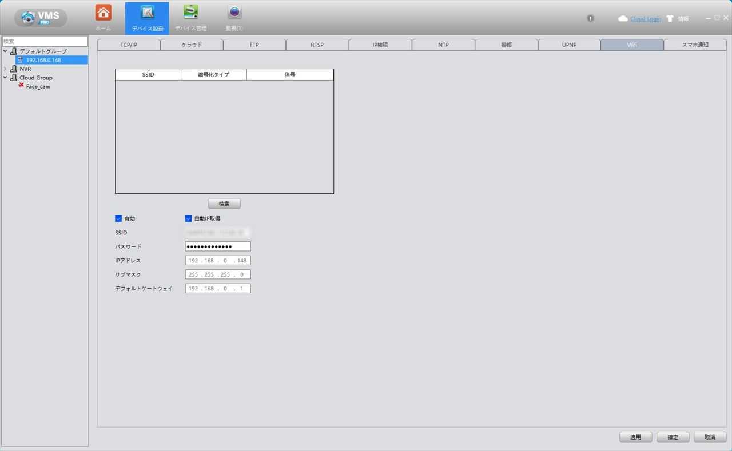Click the cloud icon beside Cloud Login
The width and height of the screenshot is (732, 451).
click(623, 19)
